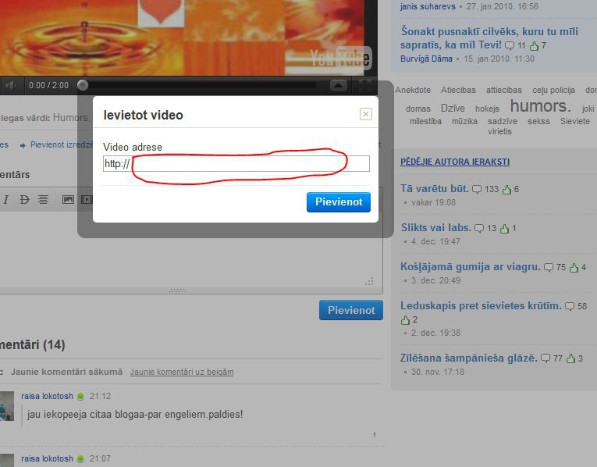Open Pēdējie autora ieraksti link
The height and width of the screenshot is (467, 597).
coord(455,162)
